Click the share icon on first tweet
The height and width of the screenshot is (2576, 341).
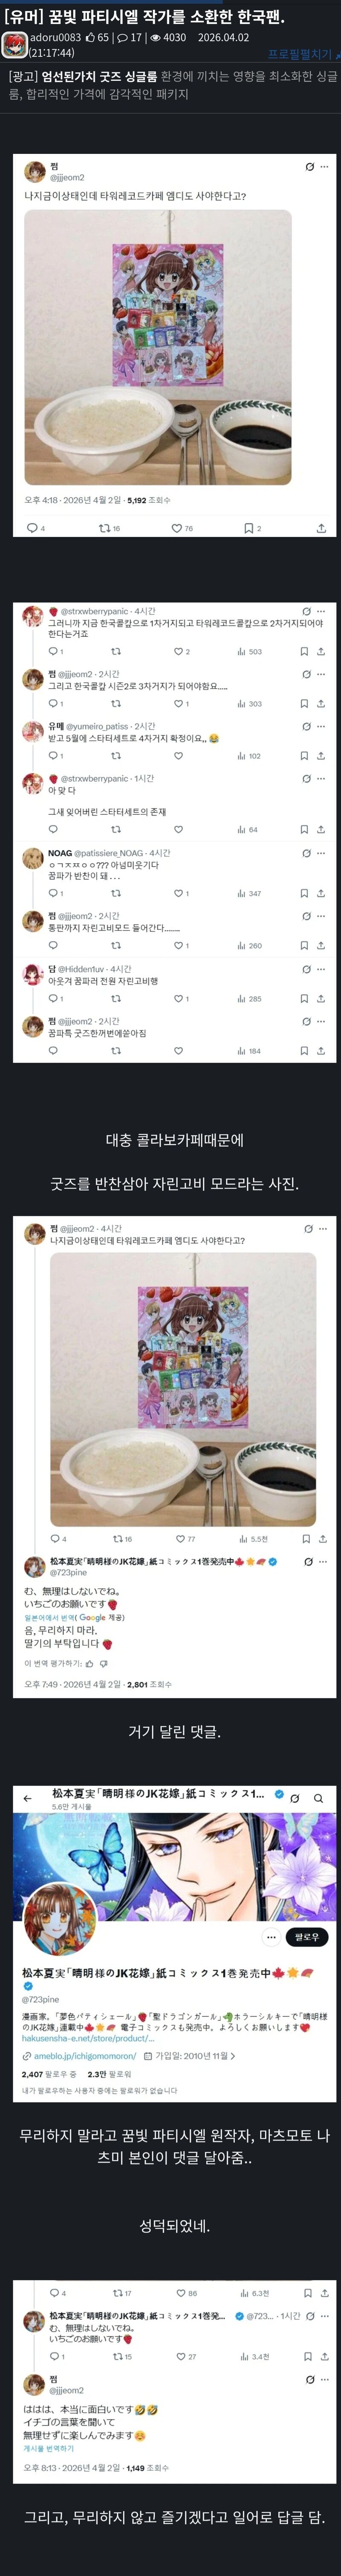(321, 528)
